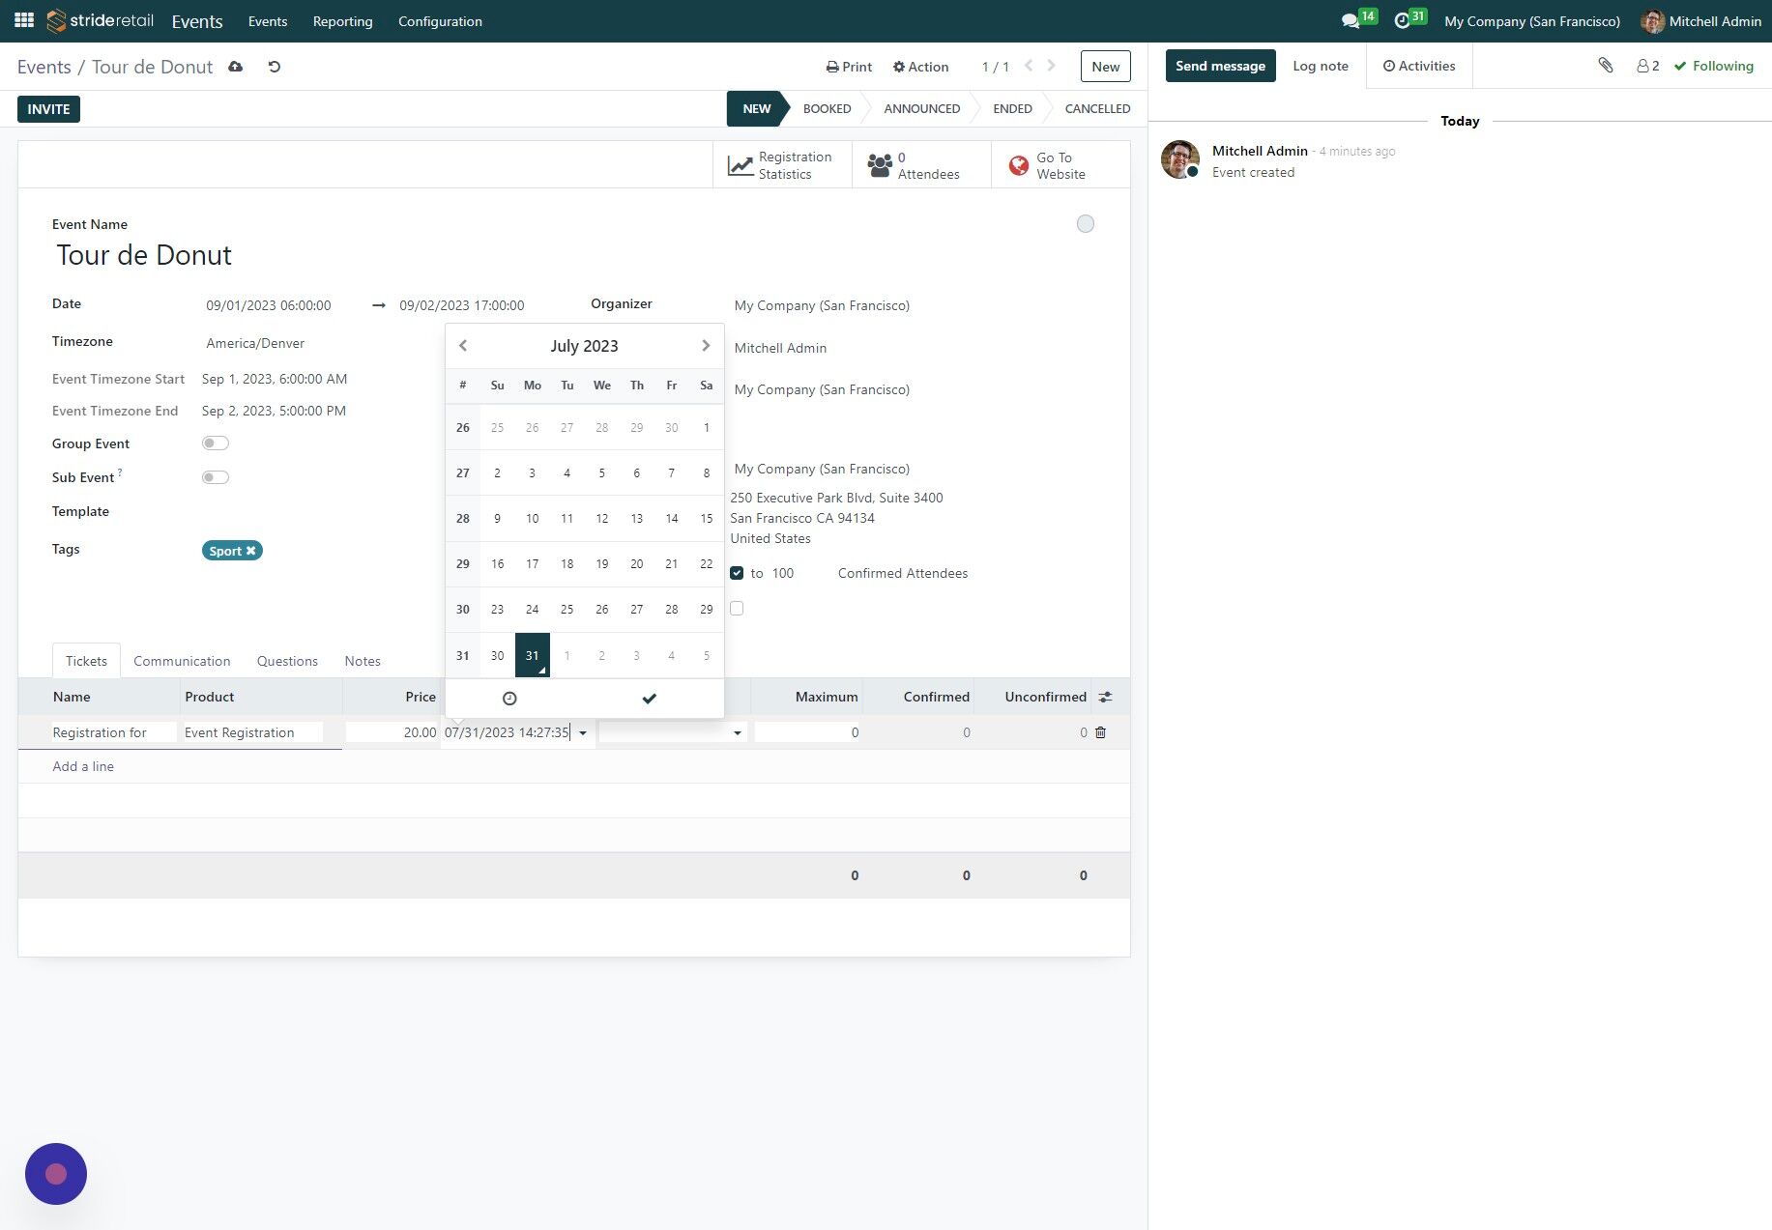Click the paperclip attachments icon
Viewport: 1772px width, 1230px height.
[x=1606, y=66]
